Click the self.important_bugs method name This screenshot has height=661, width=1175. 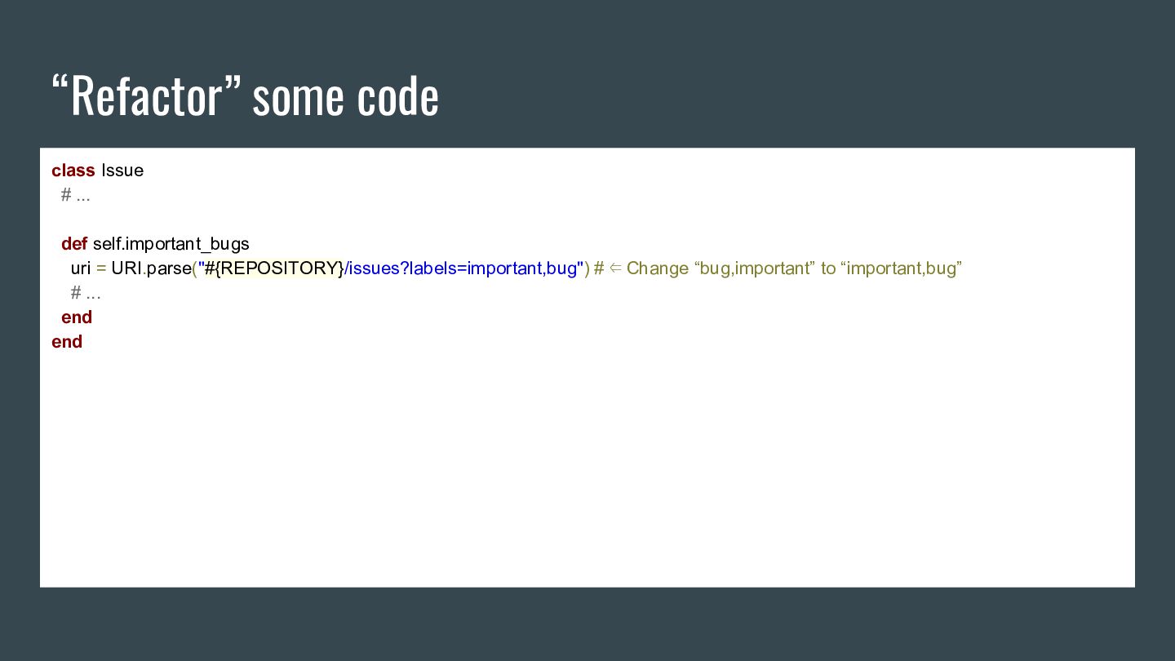[171, 244]
